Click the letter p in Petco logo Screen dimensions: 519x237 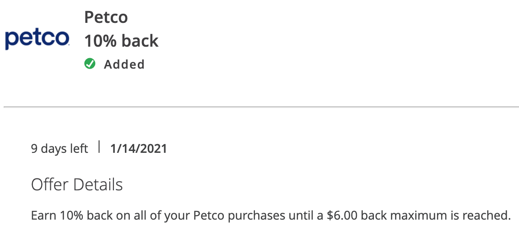(x=11, y=41)
